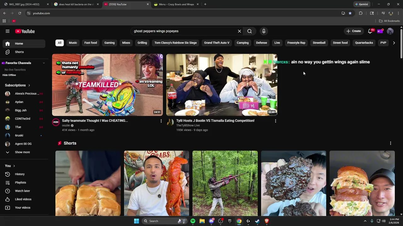The height and width of the screenshot is (226, 403).
Task: Show hidden system tray icons chevron
Action: [x=365, y=221]
